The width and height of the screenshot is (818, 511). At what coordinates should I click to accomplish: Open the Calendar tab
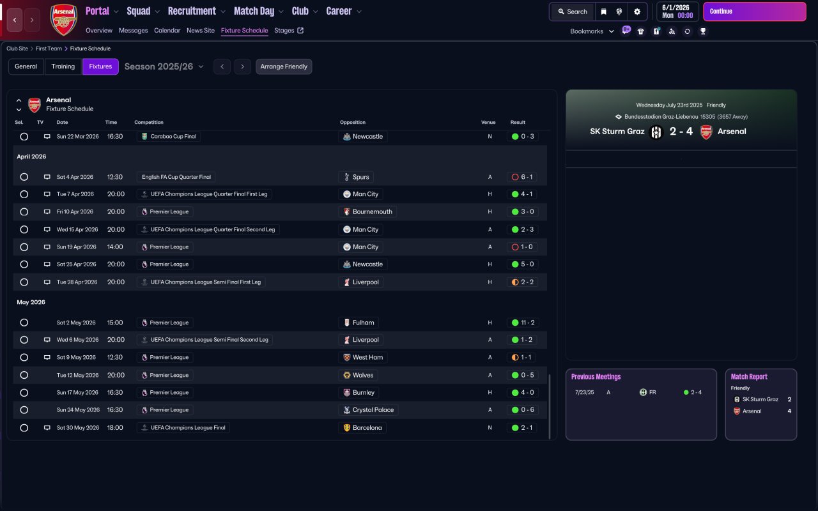[167, 31]
